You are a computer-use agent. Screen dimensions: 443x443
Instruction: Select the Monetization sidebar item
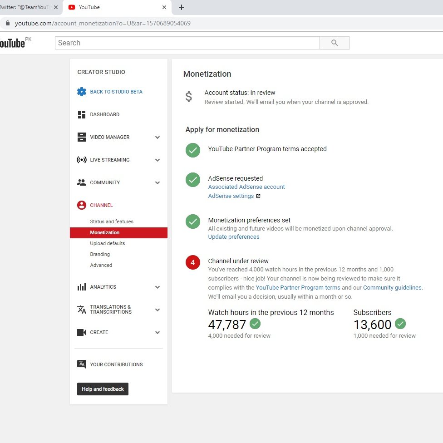tap(118, 232)
